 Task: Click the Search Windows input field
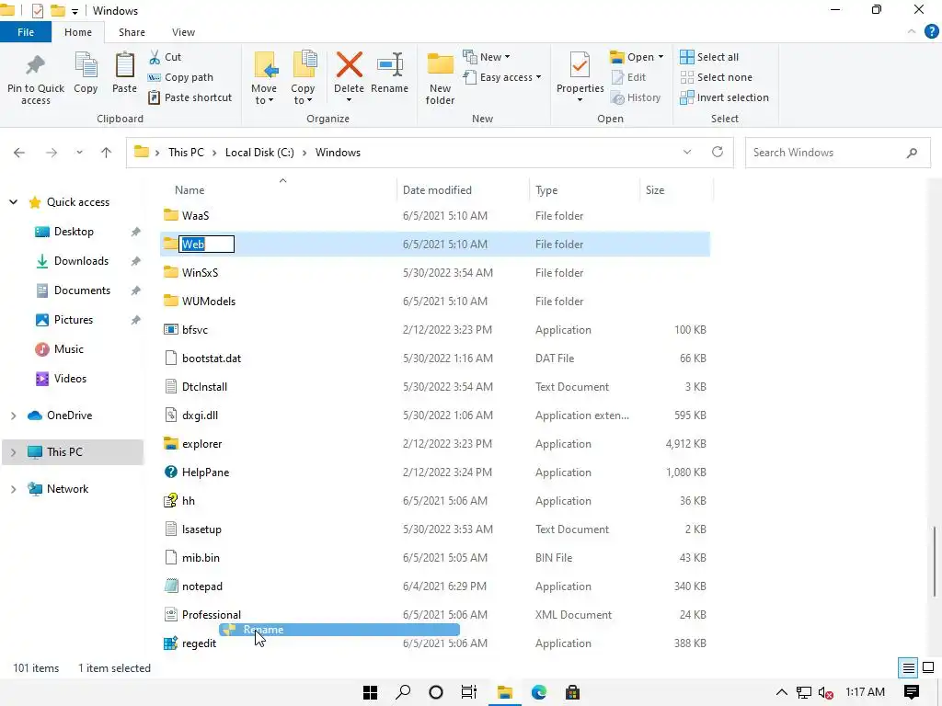[x=837, y=153]
